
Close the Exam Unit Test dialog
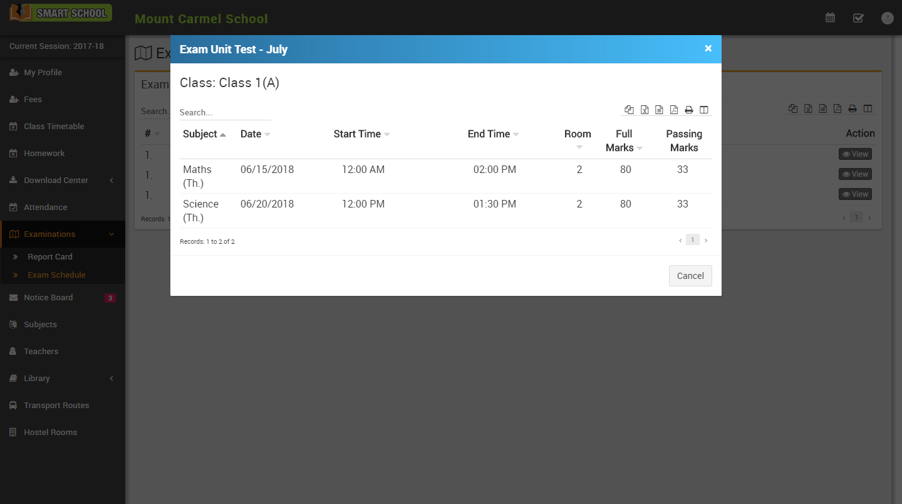coord(708,49)
